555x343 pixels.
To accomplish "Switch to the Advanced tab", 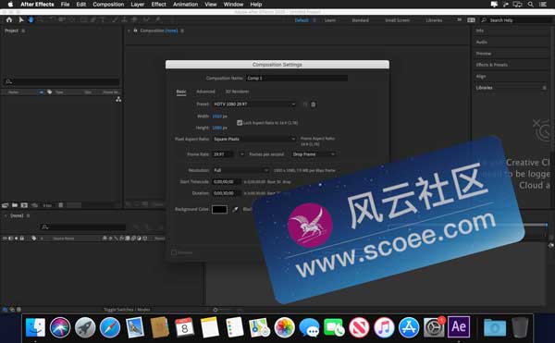I will [x=205, y=92].
